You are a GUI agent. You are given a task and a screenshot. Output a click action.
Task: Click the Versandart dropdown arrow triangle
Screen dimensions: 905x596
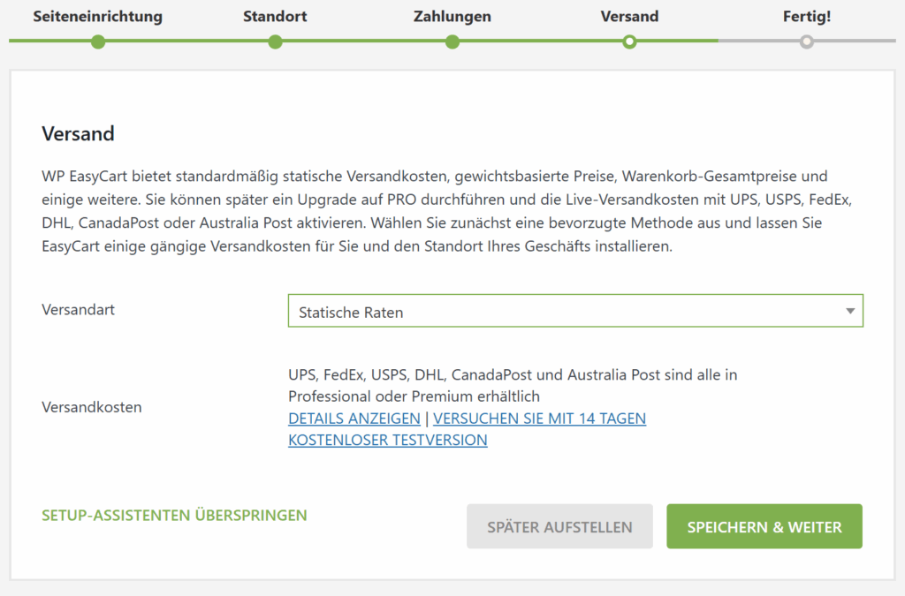[x=849, y=312]
